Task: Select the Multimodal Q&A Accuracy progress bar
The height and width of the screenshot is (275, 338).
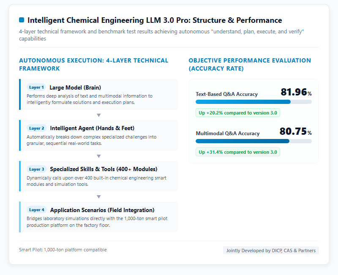Action: pos(253,141)
